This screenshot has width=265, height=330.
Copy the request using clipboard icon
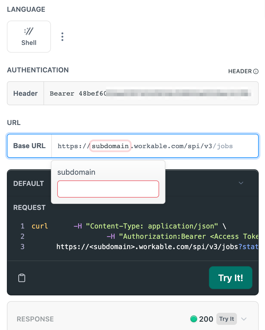22,278
